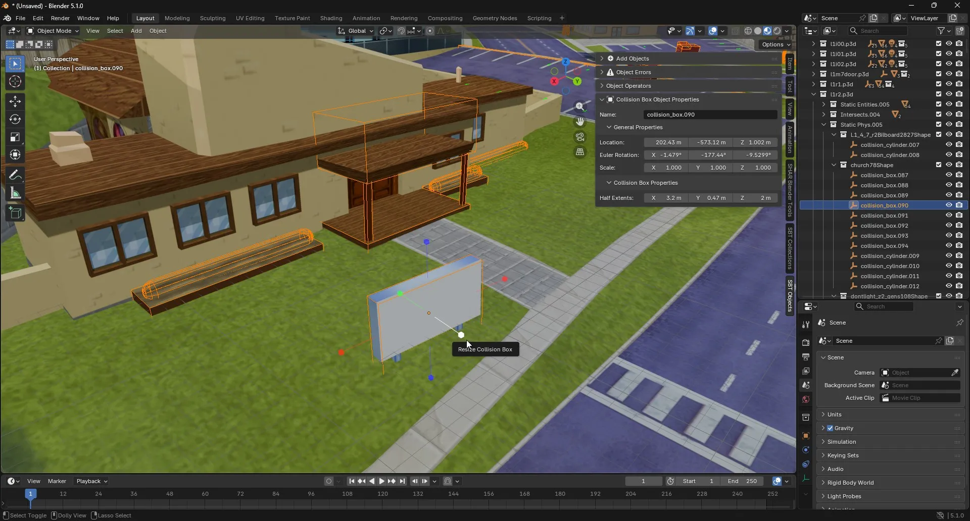Uncheck the l1r2.p3d collection checkbox
This screenshot has width=970, height=521.
pos(939,94)
